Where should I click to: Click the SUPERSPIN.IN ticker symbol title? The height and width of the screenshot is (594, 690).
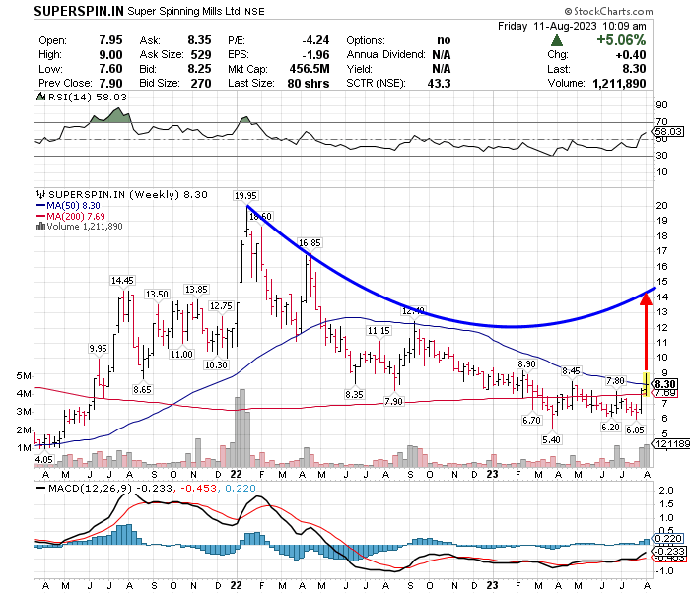point(79,11)
